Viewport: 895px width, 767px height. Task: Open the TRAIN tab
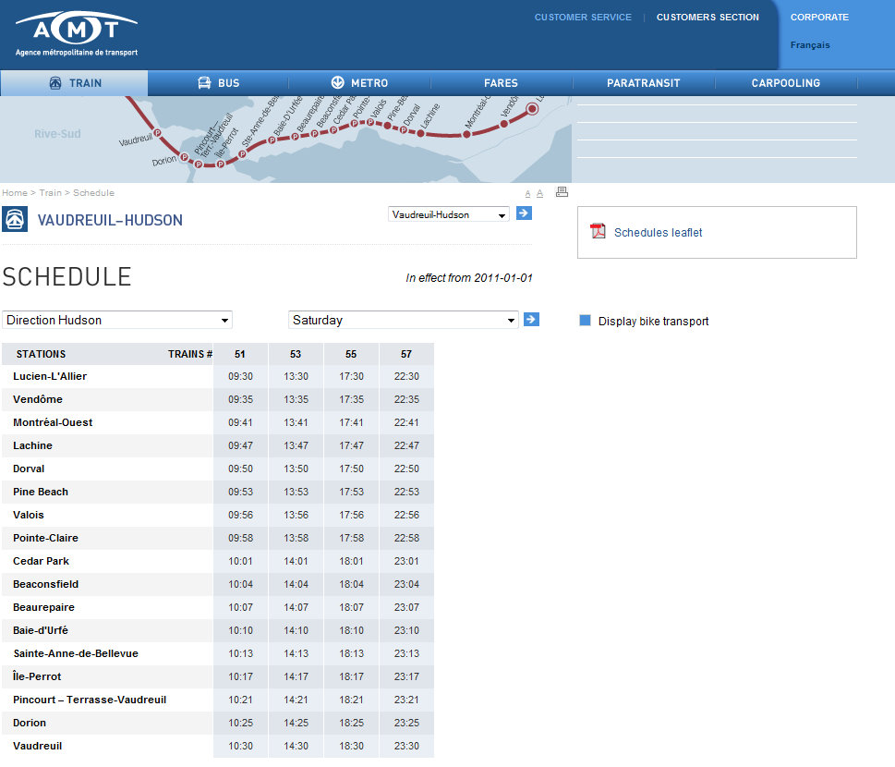(x=74, y=83)
